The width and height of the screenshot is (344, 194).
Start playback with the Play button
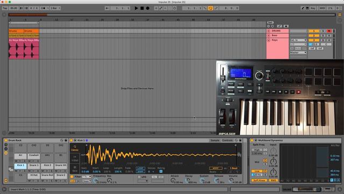pyautogui.click(x=136, y=8)
